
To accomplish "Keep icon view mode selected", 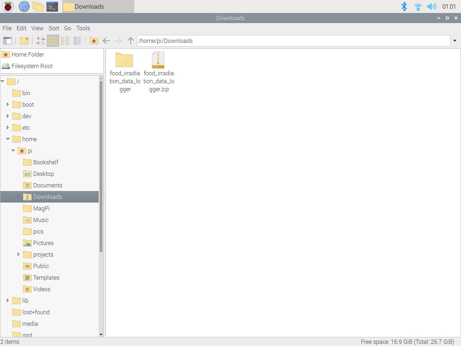I will (x=53, y=41).
